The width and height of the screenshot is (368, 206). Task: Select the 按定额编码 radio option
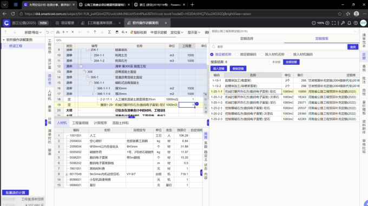[x=246, y=54]
